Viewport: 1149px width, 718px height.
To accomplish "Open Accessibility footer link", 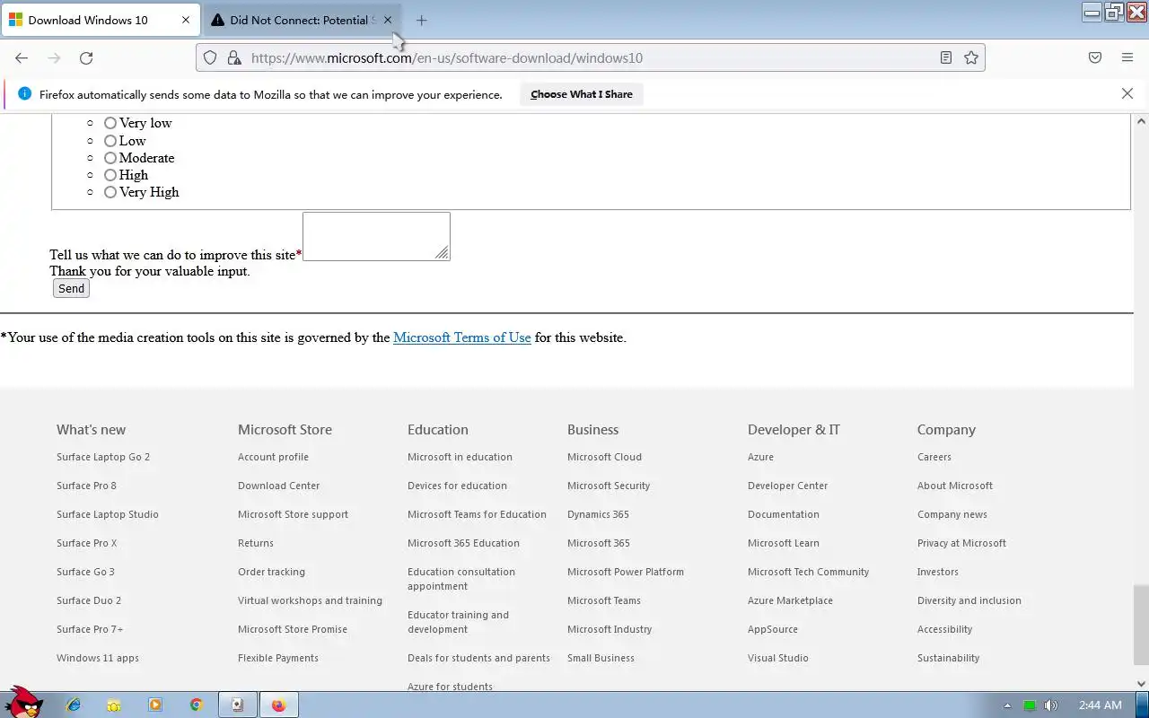I will 944,629.
